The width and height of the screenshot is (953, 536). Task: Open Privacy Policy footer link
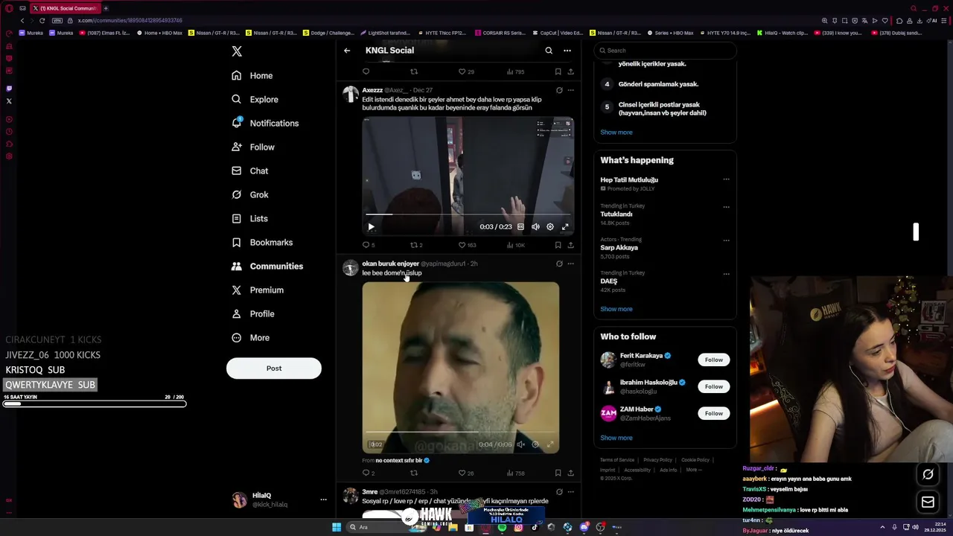(657, 460)
